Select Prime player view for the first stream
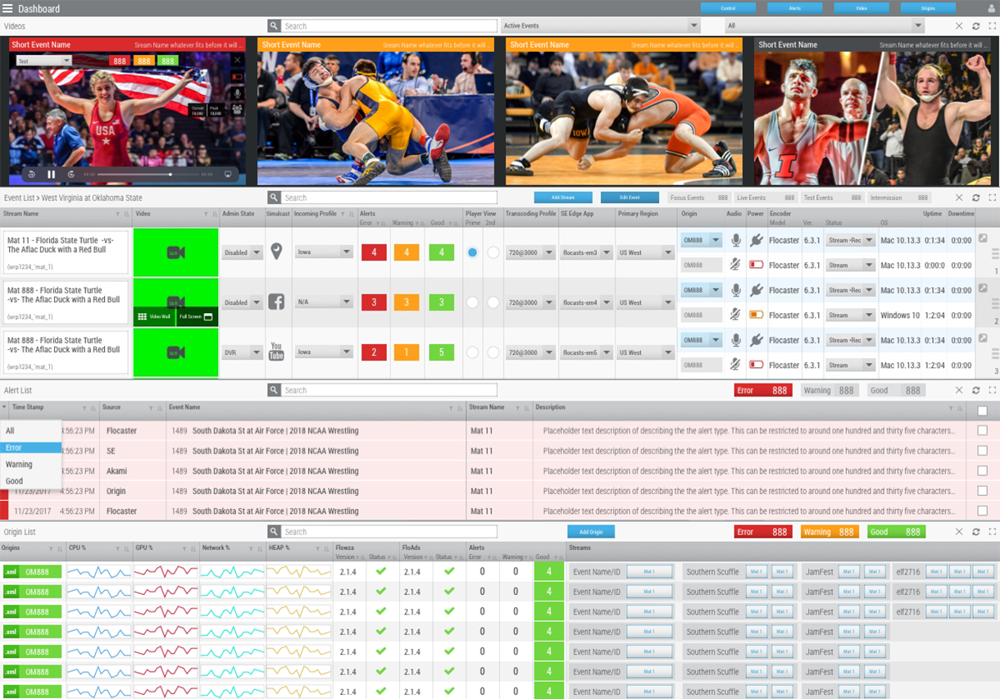 (472, 252)
